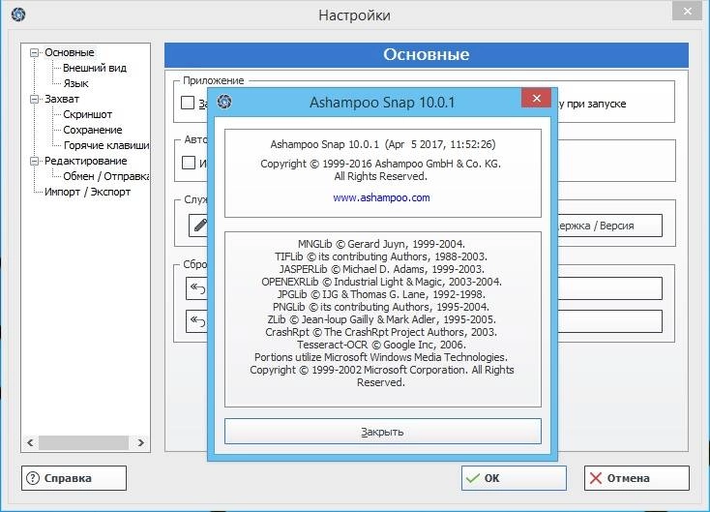Collapse the Основные tree node

tap(34, 52)
